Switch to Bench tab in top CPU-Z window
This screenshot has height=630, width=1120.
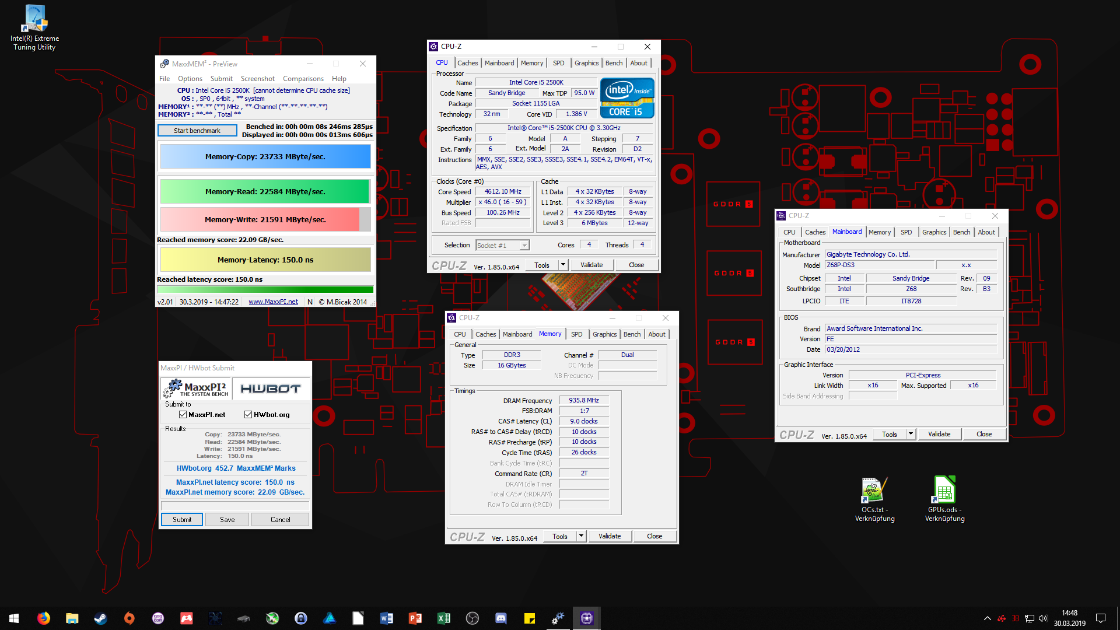614,63
